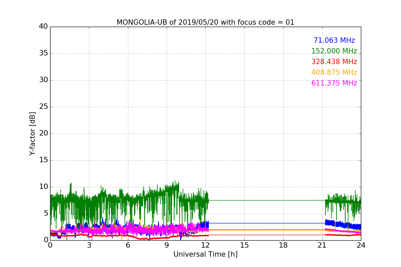This screenshot has width=401, height=267.
Task: Click the x-axis tick label '24'
Action: [361, 245]
